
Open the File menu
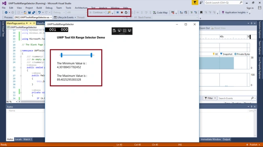click(x=4, y=8)
